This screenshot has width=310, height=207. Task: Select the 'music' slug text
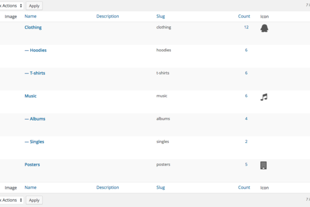(x=162, y=96)
